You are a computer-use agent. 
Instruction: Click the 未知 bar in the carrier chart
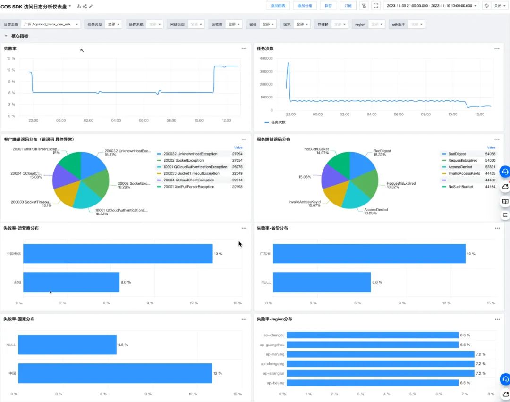pyautogui.click(x=71, y=282)
